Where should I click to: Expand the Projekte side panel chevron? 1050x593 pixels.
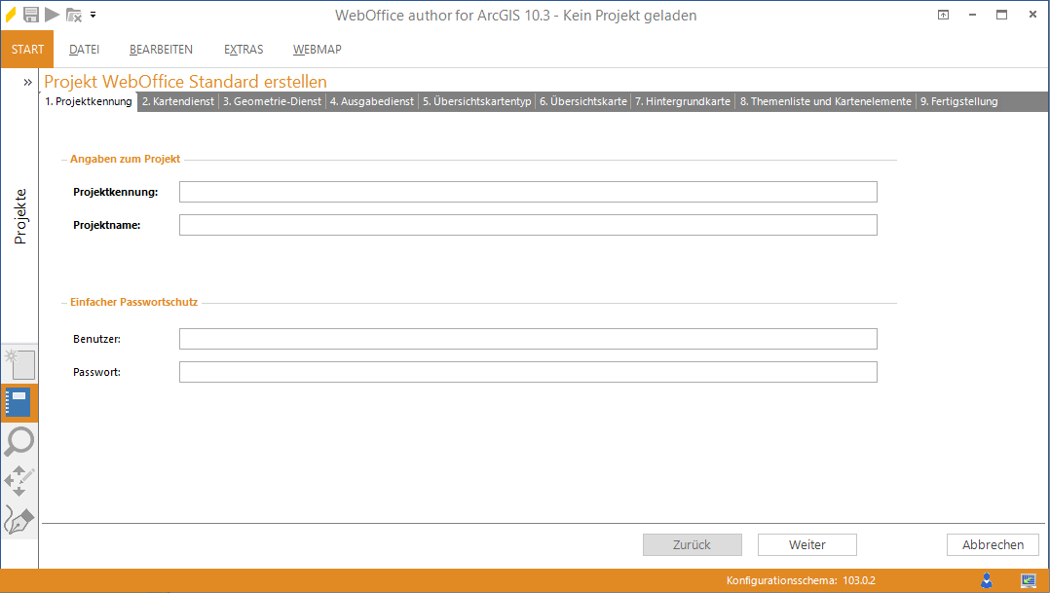tap(28, 83)
